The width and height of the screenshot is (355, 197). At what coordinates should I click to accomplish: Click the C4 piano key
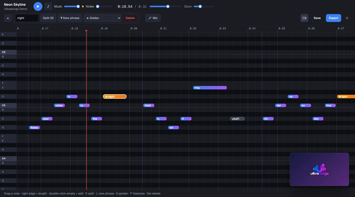(8, 159)
